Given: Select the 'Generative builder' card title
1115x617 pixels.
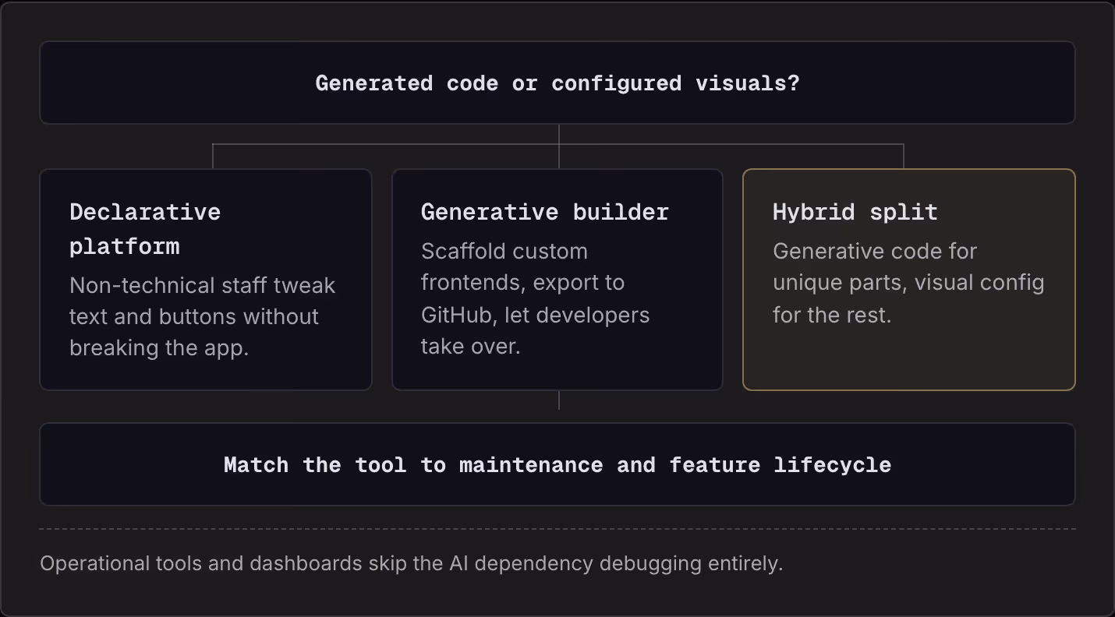Looking at the screenshot, I should pos(544,212).
